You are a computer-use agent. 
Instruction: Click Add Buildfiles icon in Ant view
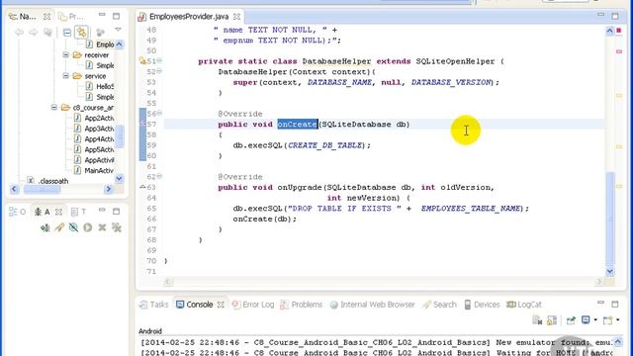point(45,227)
